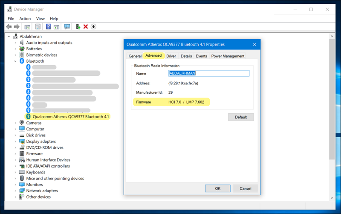
Task: Select the Disk drives category icon
Action: (22, 135)
